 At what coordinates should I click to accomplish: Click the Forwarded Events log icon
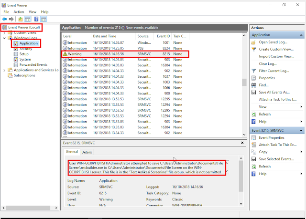pos(16,64)
